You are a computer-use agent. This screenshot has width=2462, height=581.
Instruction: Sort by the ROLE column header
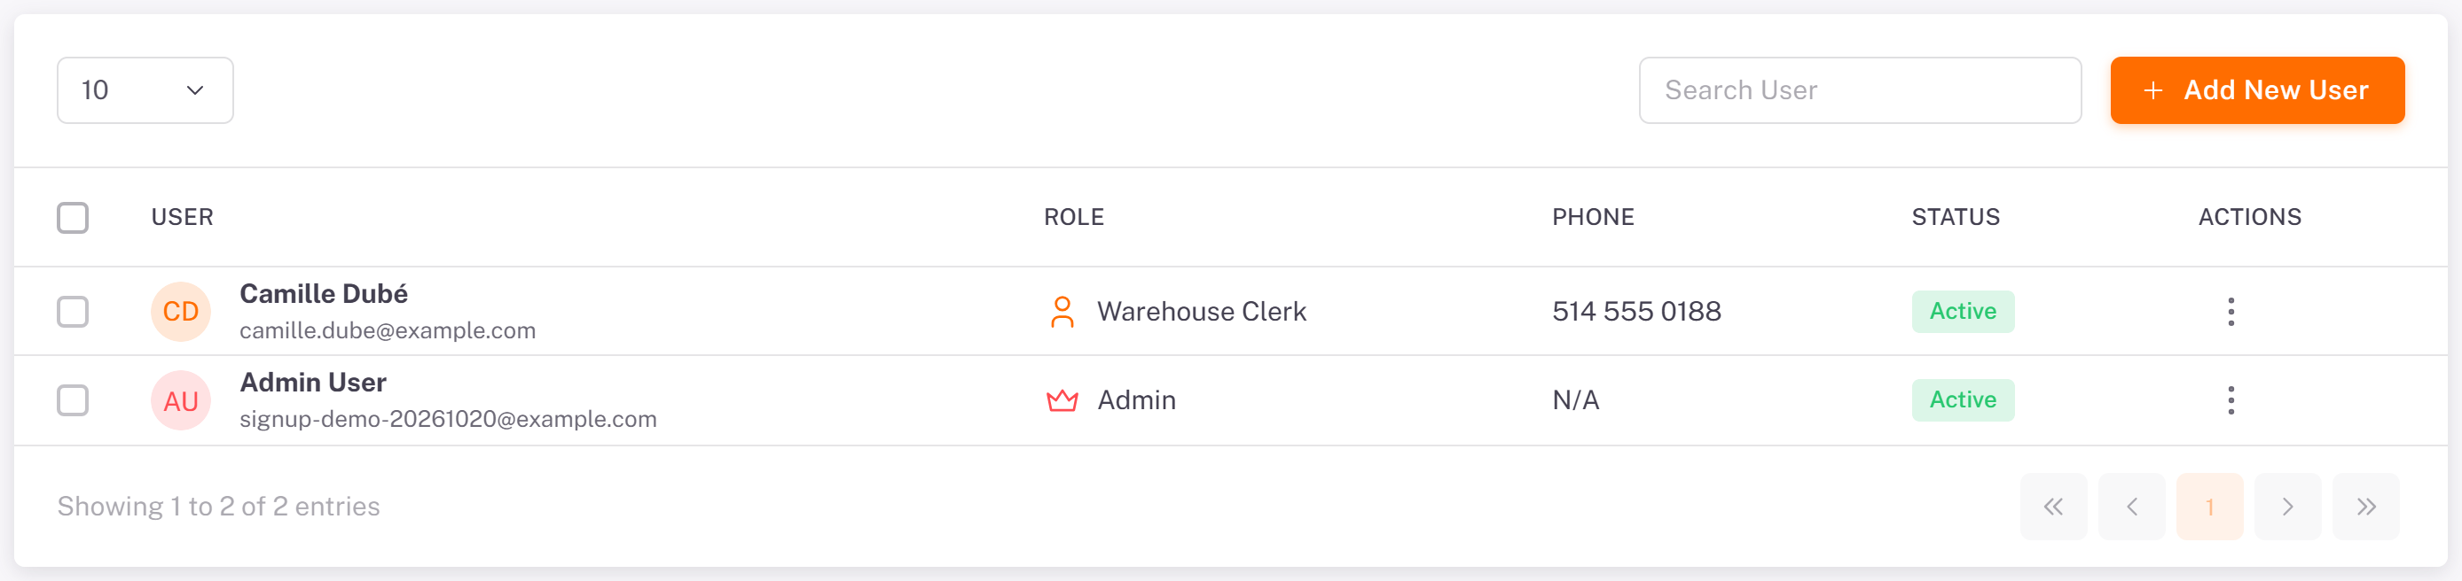pyautogui.click(x=1073, y=218)
